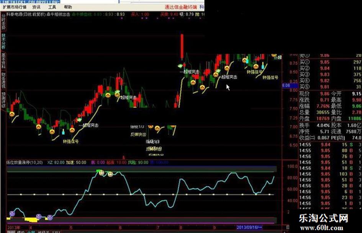The height and width of the screenshot is (233, 362).
Task: Click the 100.0 level on the indicator axis
Action: pyautogui.click(x=292, y=166)
